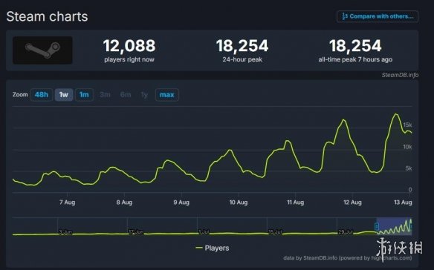Click the 15k y-axis label
Image resolution: width=434 pixels, height=270 pixels.
407,125
